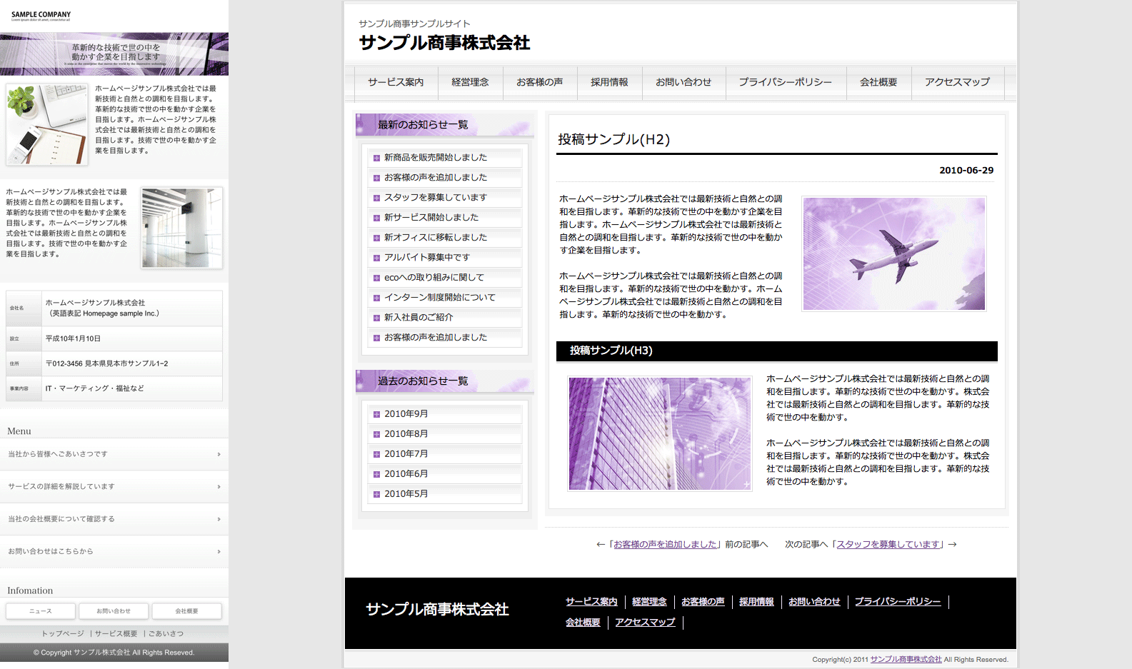Screen dimensions: 1132x669
Task: Expand 当社から皆様へごあいさつです chevron
Action: pos(219,454)
